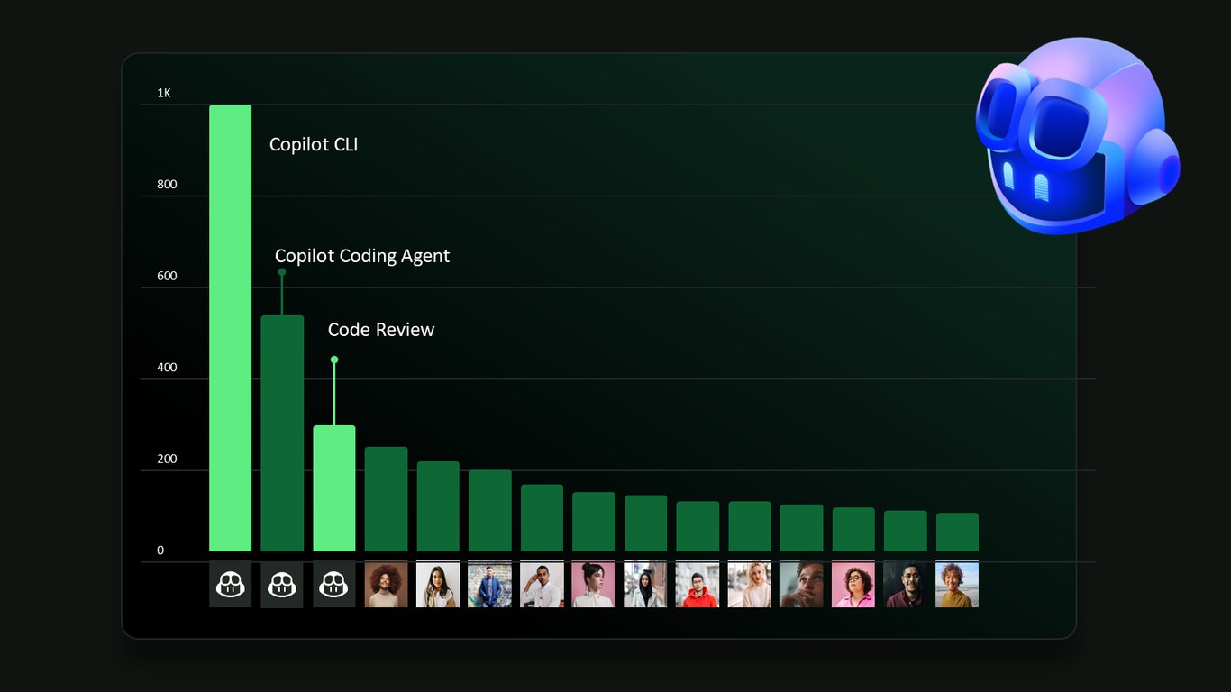Click the dark green Copilot Coding Agent bar
This screenshot has width=1231, height=692.
282,433
